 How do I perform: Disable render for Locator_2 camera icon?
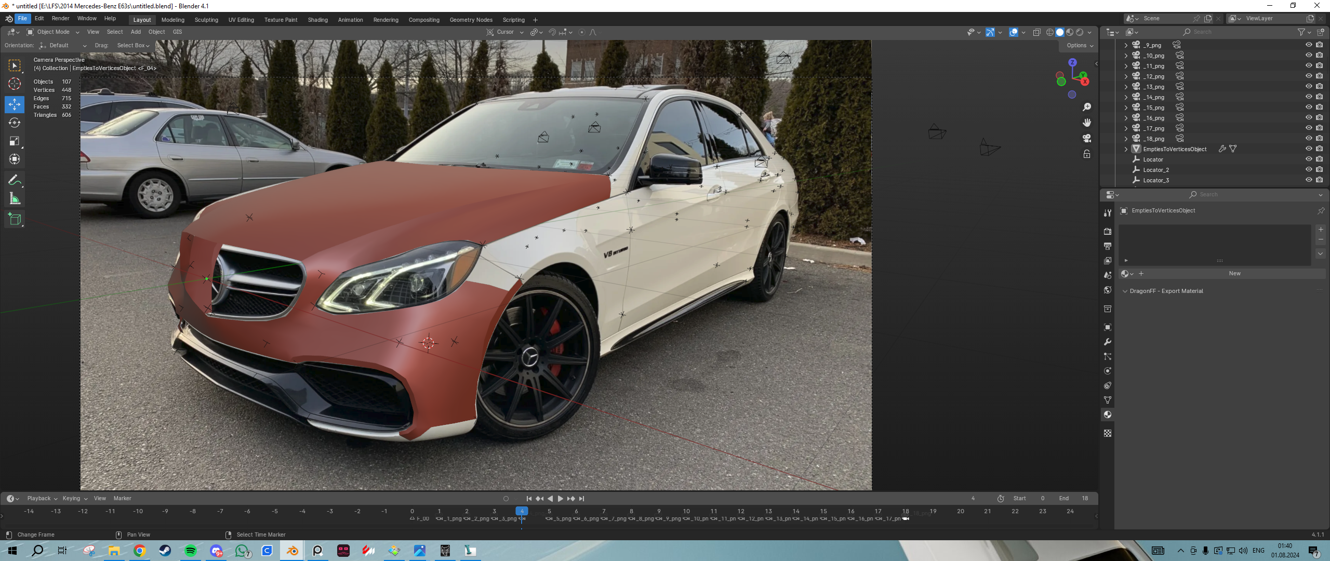[x=1319, y=170]
